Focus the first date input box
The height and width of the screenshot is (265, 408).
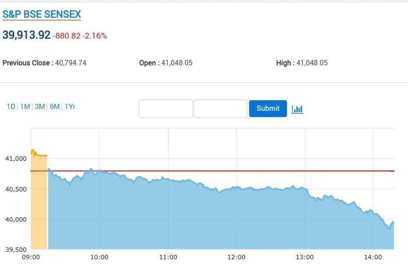pyautogui.click(x=166, y=109)
